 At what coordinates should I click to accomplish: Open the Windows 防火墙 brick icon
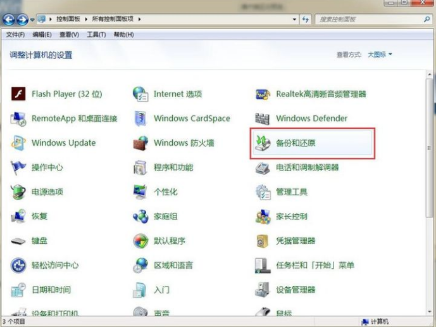(x=140, y=143)
